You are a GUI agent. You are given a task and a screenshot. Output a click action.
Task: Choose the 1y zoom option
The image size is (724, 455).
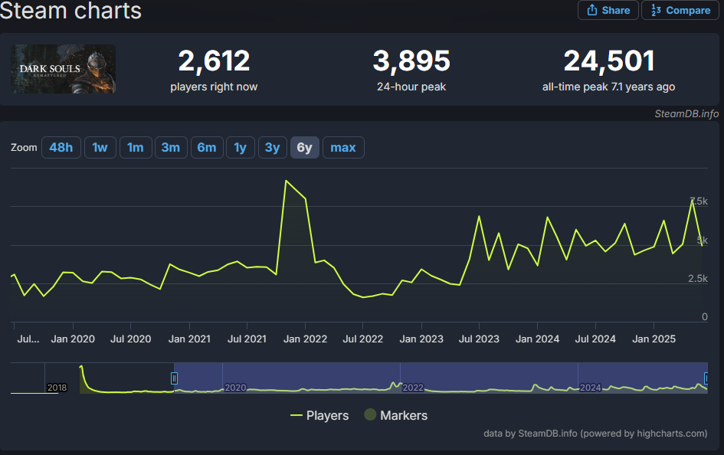pos(240,148)
